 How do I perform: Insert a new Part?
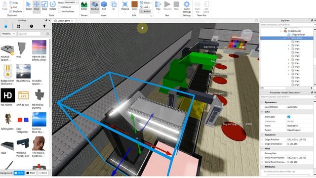[104, 6]
